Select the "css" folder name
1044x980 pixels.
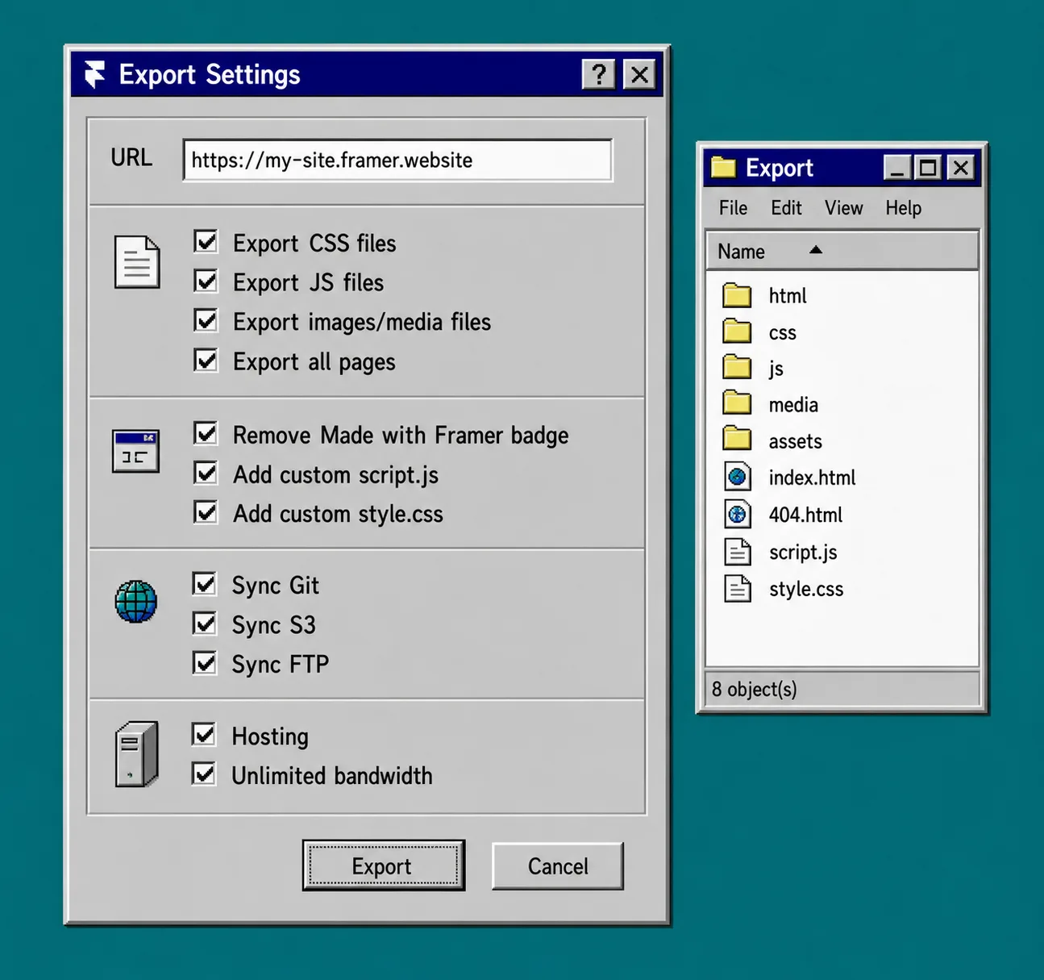coord(782,333)
